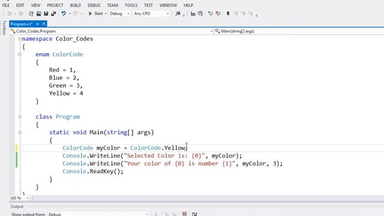
Task: Open the BUILD menu
Action: tap(76, 5)
